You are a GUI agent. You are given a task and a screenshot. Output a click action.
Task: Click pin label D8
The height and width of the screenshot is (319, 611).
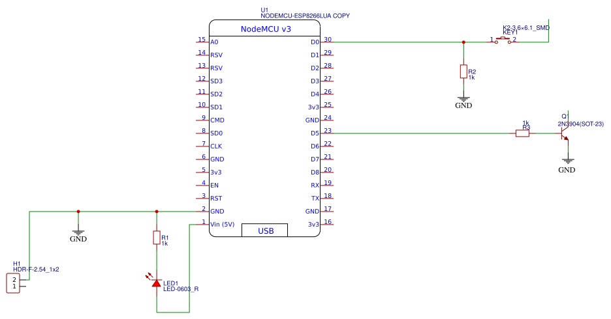pyautogui.click(x=315, y=172)
